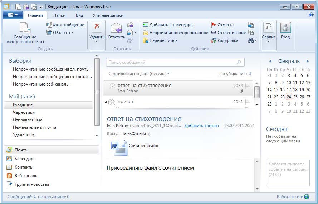
Task: Toggle Отслеживание for the conversation
Action: point(228,33)
